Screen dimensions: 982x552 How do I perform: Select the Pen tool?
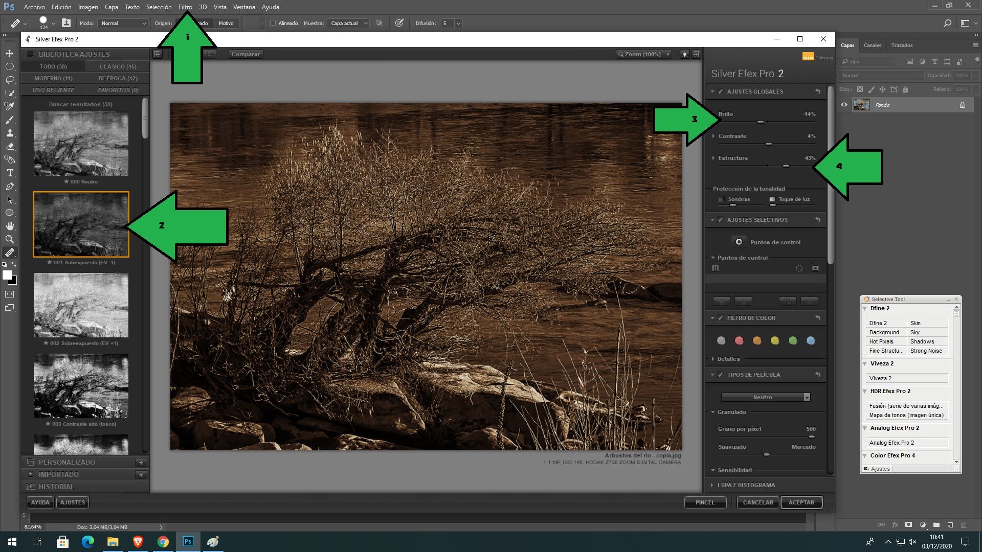[x=10, y=186]
